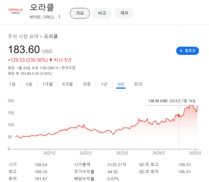
Task: Select the 1년 chart range
Action: tap(104, 84)
